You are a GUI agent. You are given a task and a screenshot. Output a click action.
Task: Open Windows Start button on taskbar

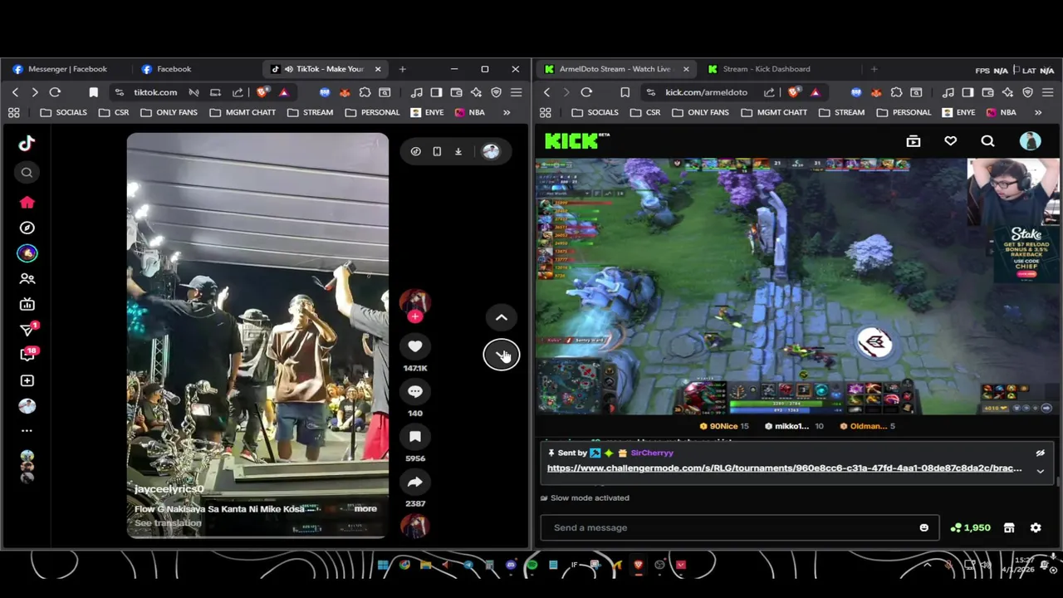click(x=384, y=566)
